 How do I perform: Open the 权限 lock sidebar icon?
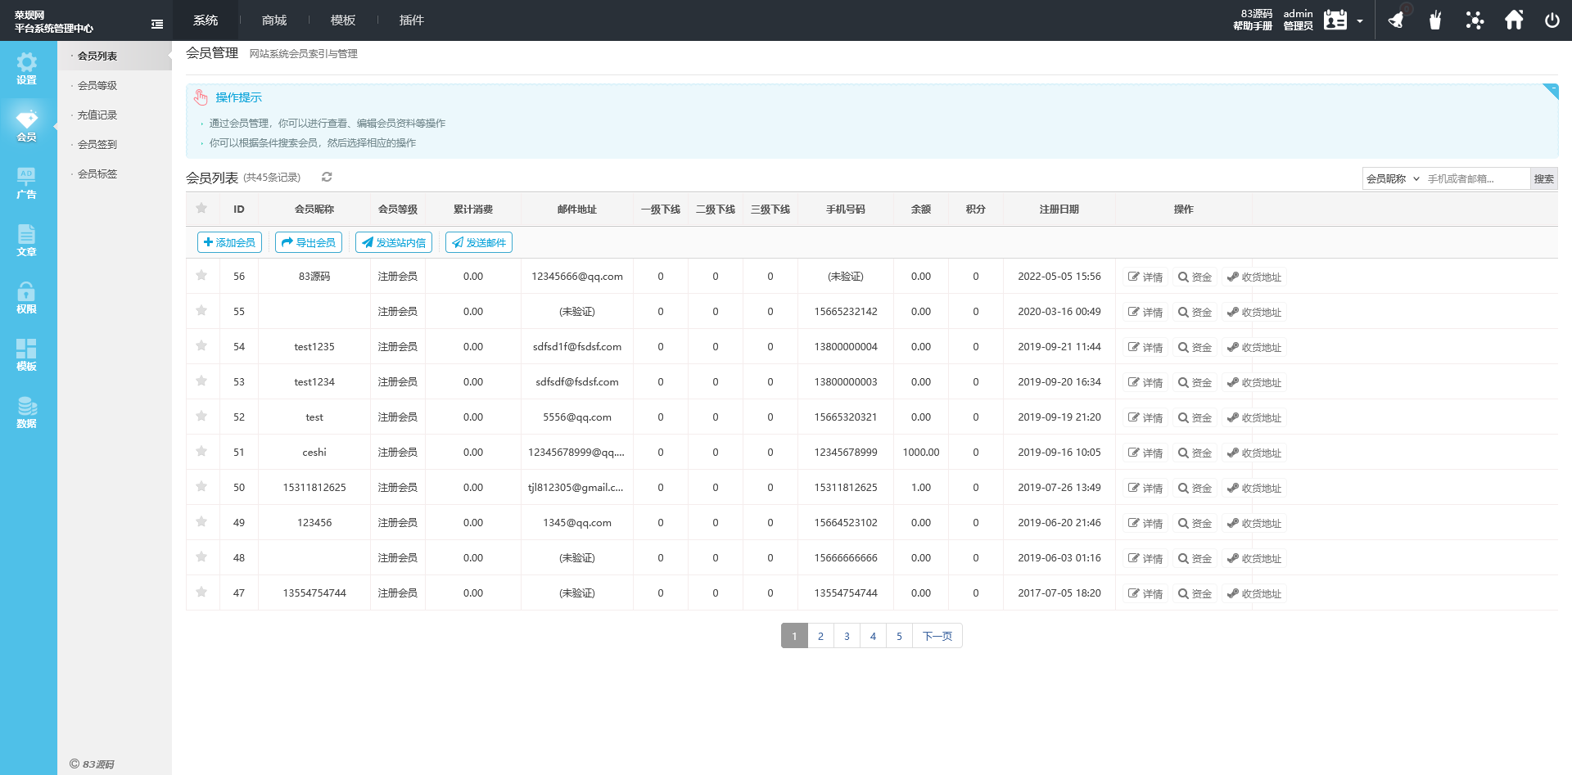26,298
